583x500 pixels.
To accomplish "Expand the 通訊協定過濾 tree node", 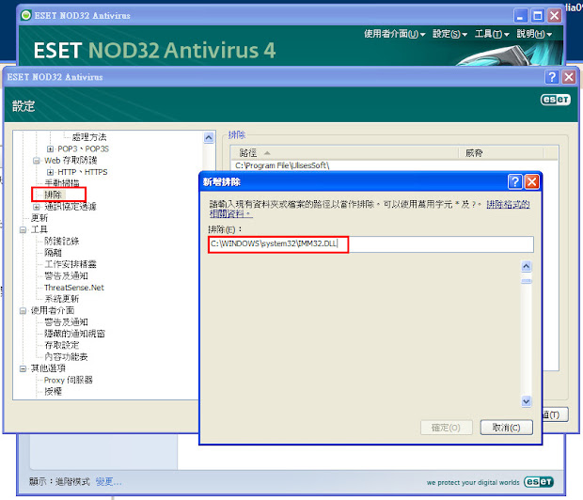I will pos(37,207).
